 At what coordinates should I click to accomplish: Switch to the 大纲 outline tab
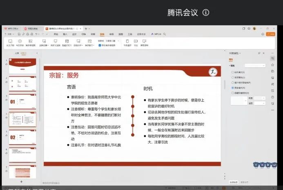[17, 53]
